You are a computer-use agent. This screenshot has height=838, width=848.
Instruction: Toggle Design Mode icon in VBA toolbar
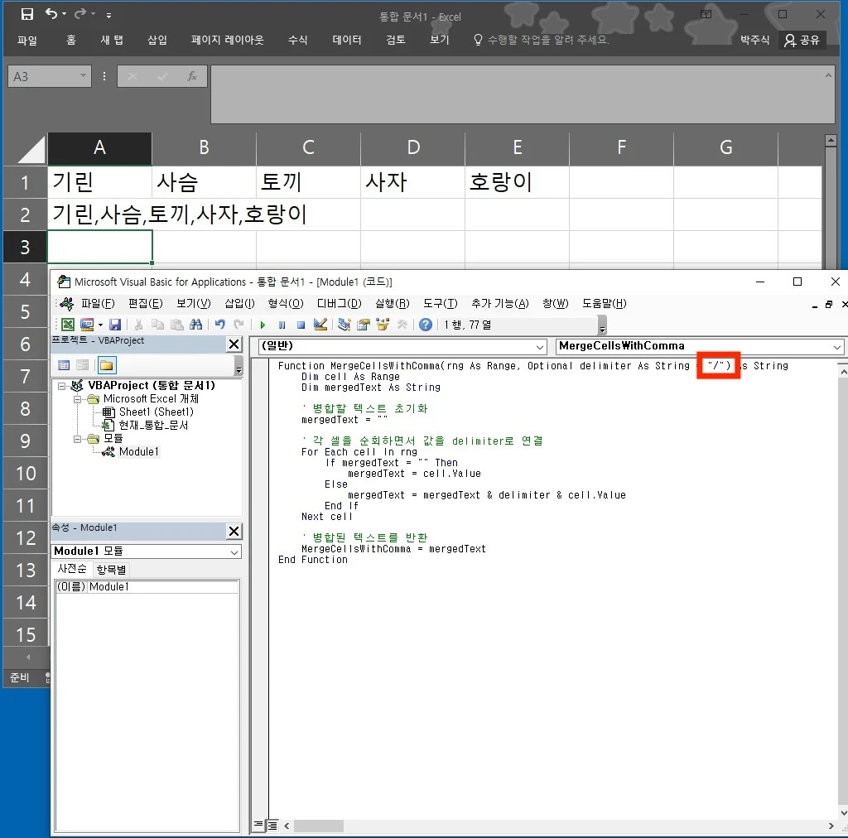click(x=320, y=325)
